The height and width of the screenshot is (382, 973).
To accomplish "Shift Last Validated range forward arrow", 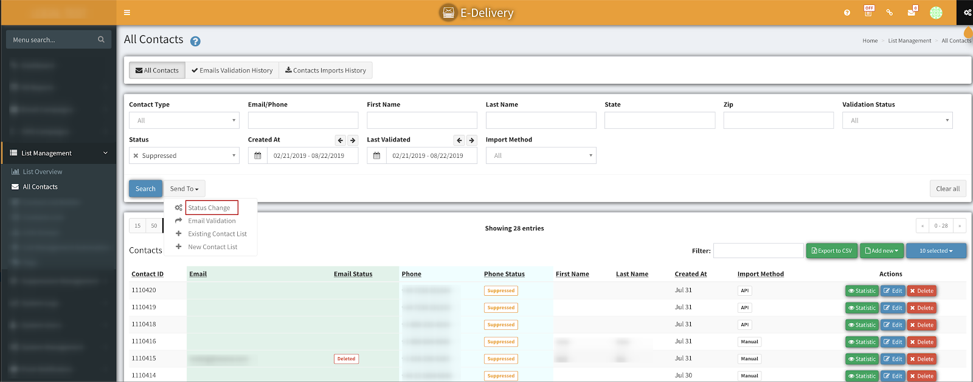I will click(x=471, y=140).
